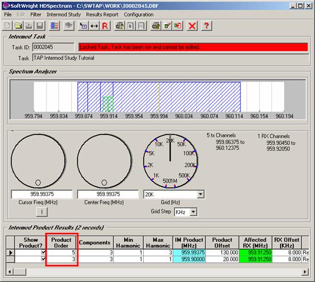Image resolution: width=315 pixels, height=282 pixels.
Task: Click the red R toolbar icon
Action: (105, 26)
